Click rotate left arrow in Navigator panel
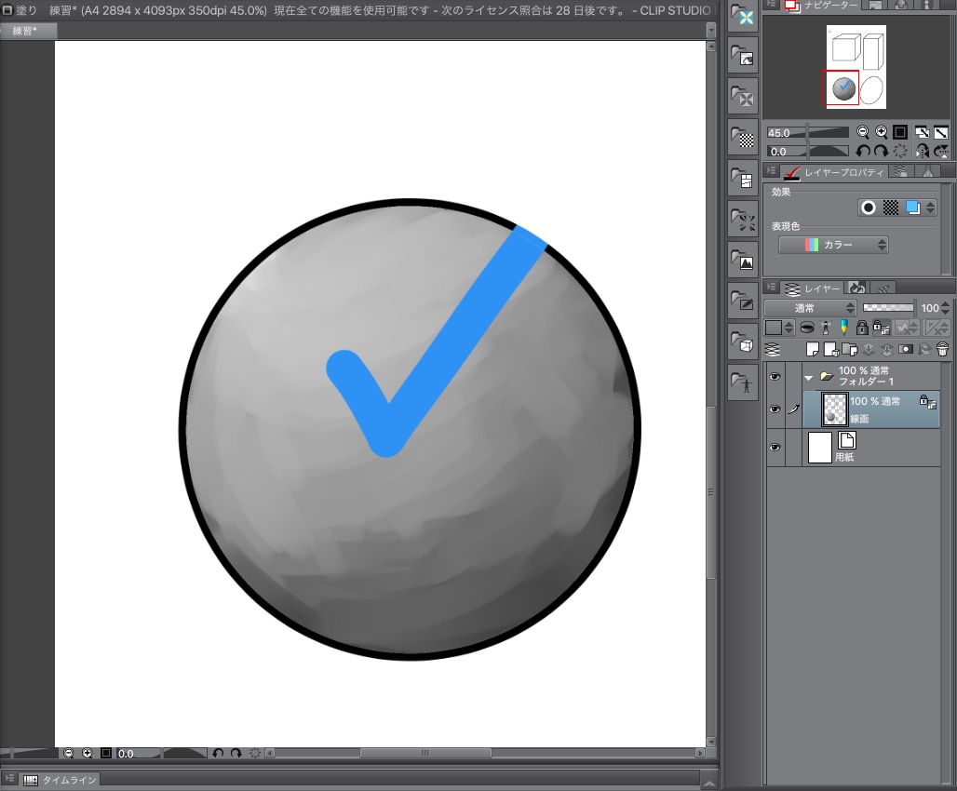957x791 pixels. coord(863,151)
